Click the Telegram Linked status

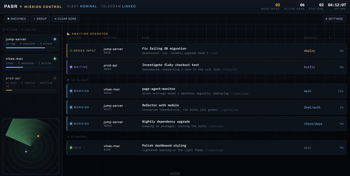coord(118,6)
